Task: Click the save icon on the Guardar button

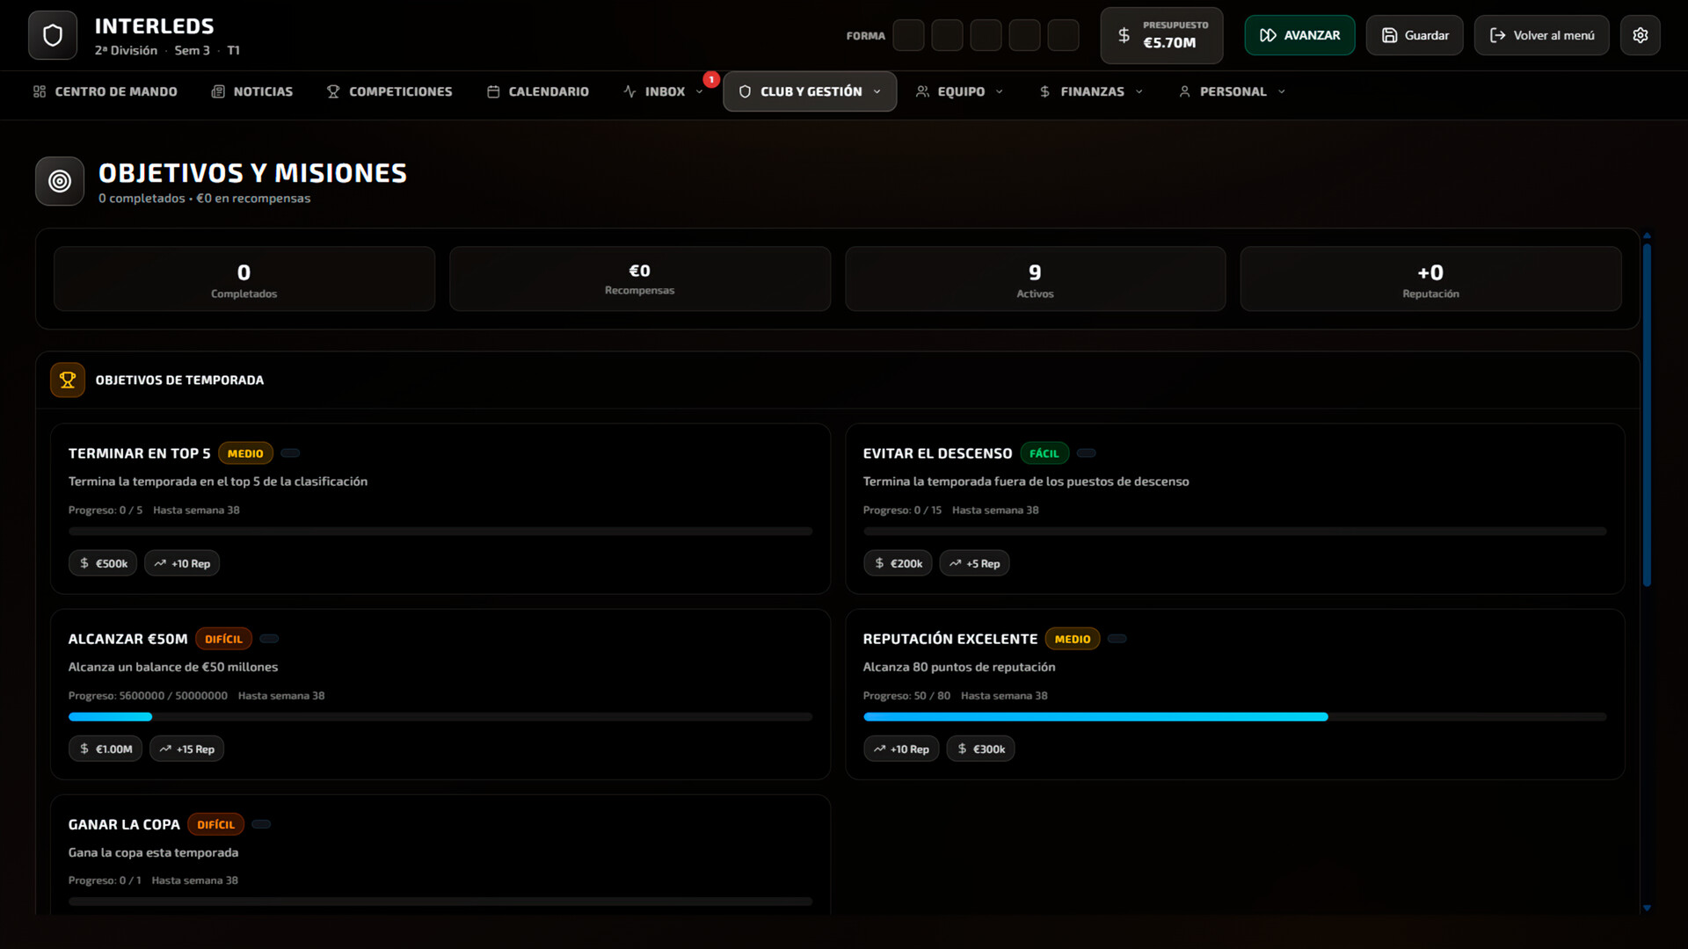Action: coord(1390,35)
